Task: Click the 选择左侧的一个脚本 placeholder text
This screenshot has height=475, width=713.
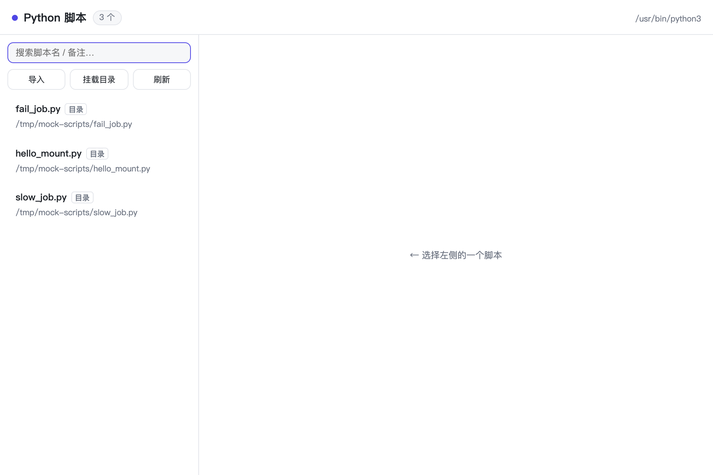Action: [456, 255]
